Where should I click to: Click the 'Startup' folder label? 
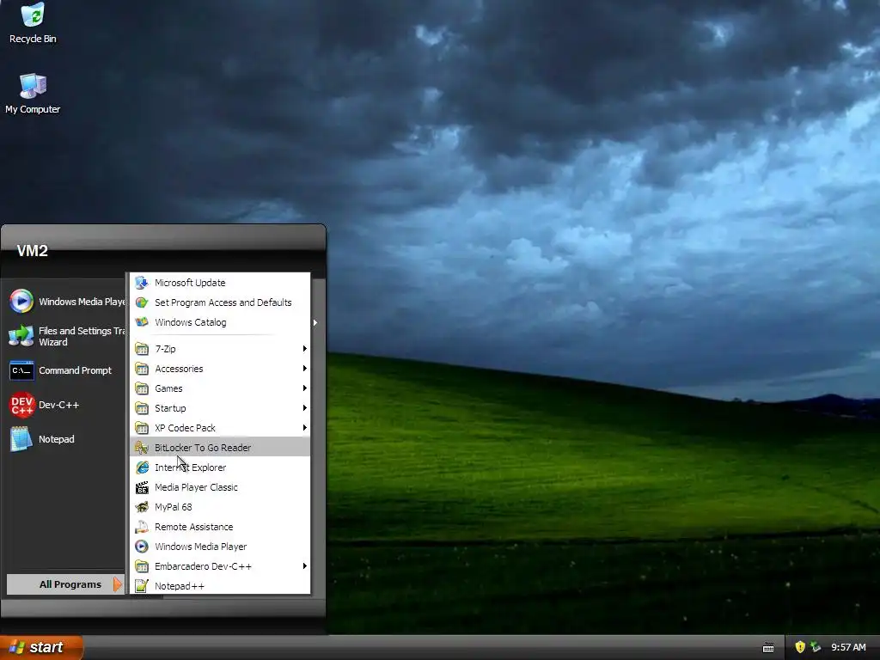(x=170, y=408)
